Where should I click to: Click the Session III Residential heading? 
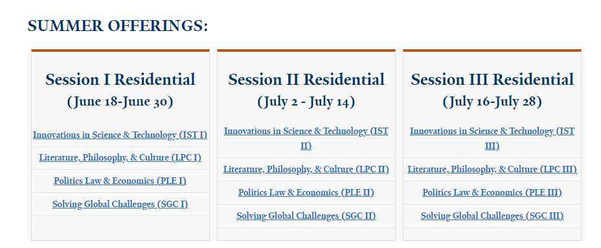[492, 80]
